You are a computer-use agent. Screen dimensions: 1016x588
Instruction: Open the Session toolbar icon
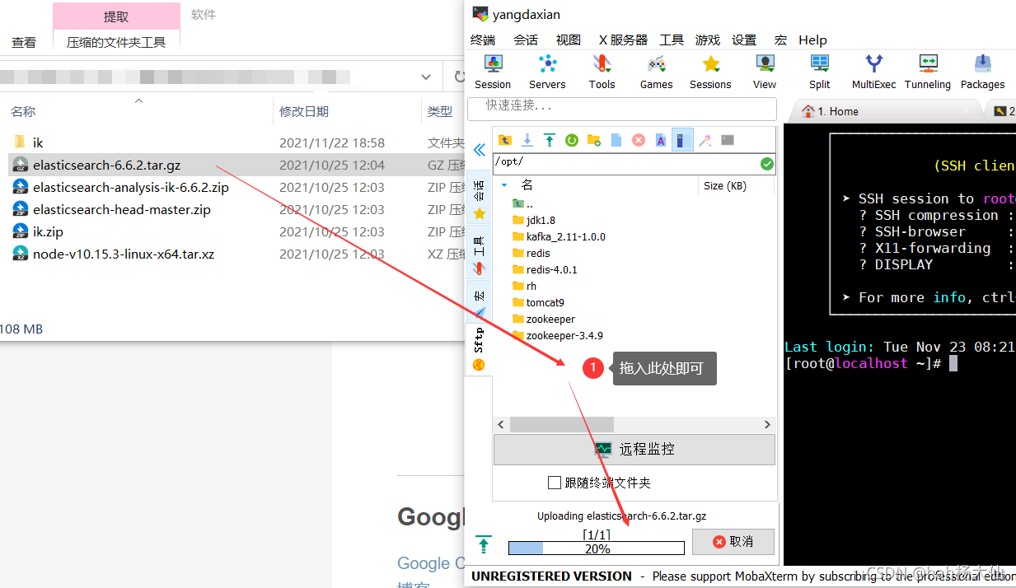(493, 72)
